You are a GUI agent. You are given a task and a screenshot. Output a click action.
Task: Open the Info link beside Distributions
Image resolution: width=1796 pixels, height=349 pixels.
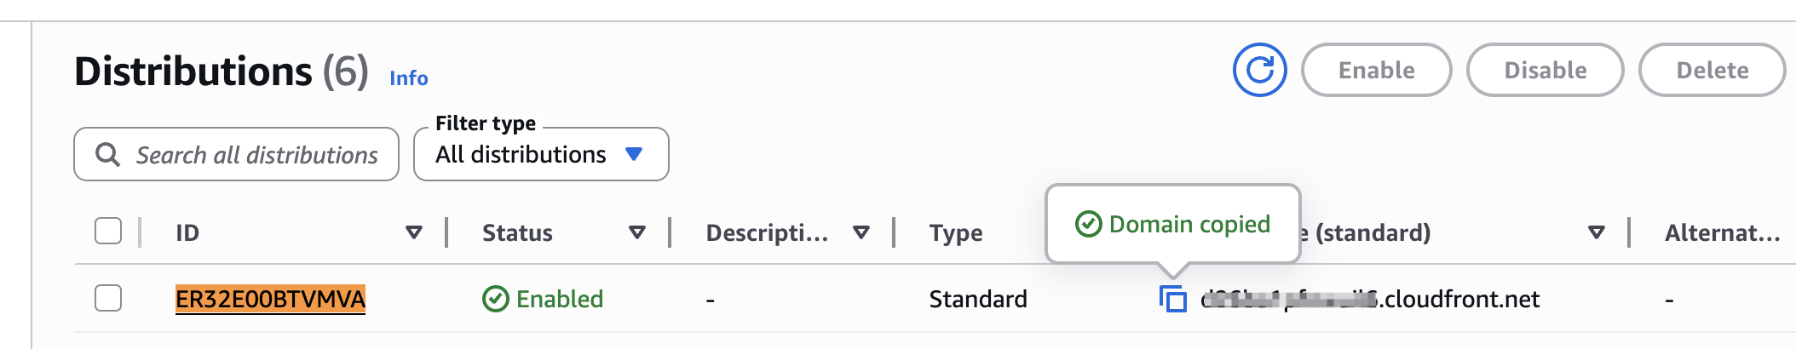point(408,78)
